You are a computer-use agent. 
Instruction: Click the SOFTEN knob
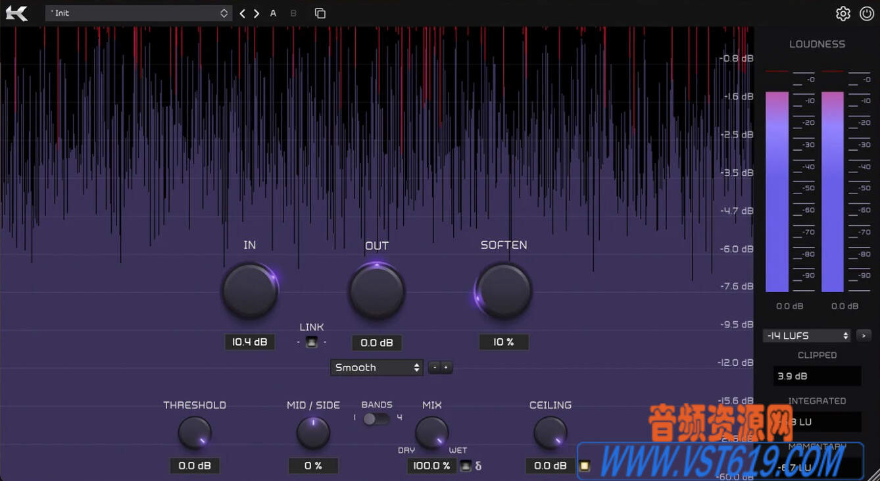504,290
